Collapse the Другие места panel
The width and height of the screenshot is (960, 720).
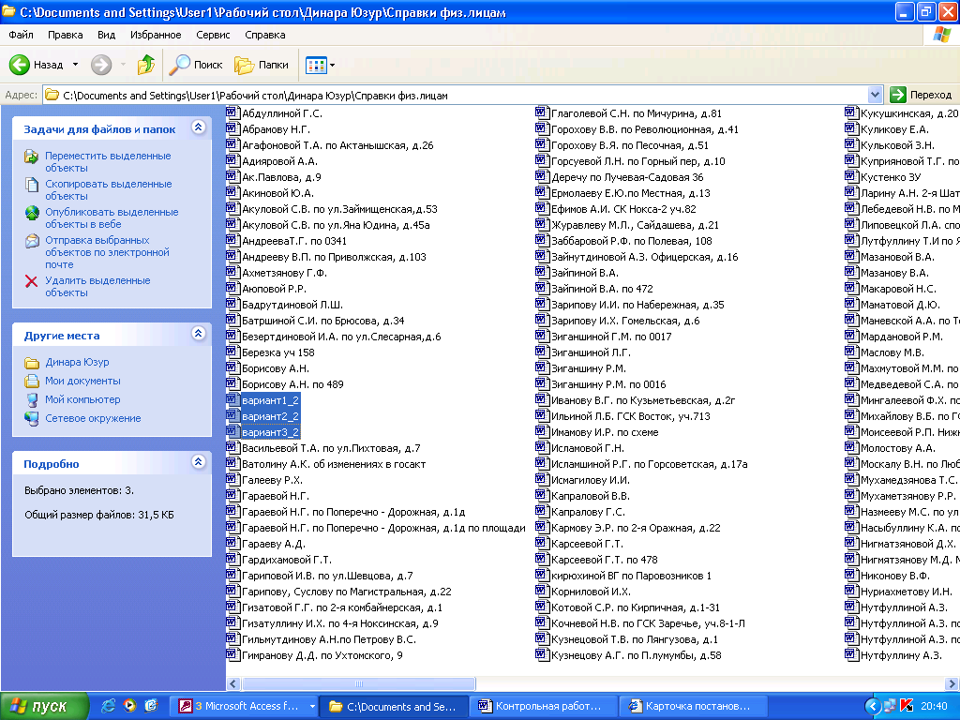pyautogui.click(x=198, y=334)
